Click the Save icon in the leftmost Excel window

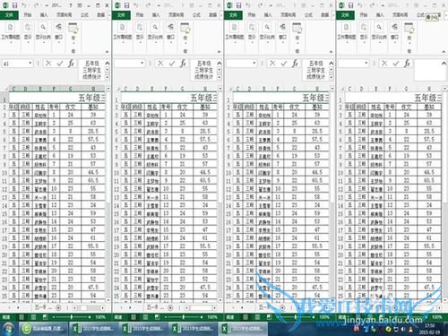click(15, 5)
